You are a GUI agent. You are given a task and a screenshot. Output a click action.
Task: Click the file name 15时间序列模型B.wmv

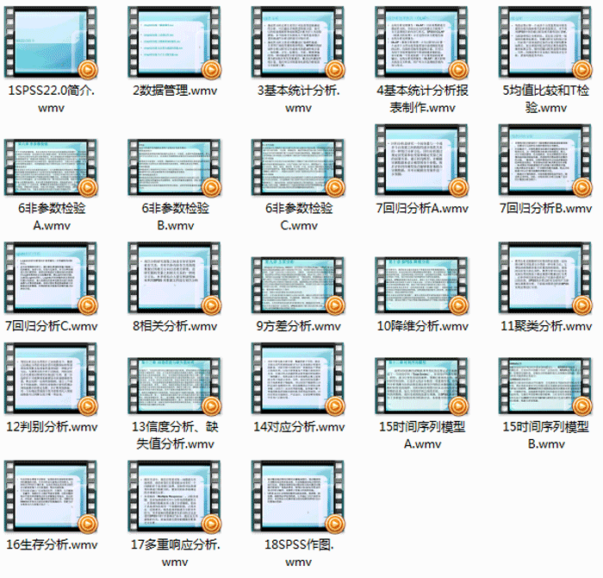pos(546,435)
